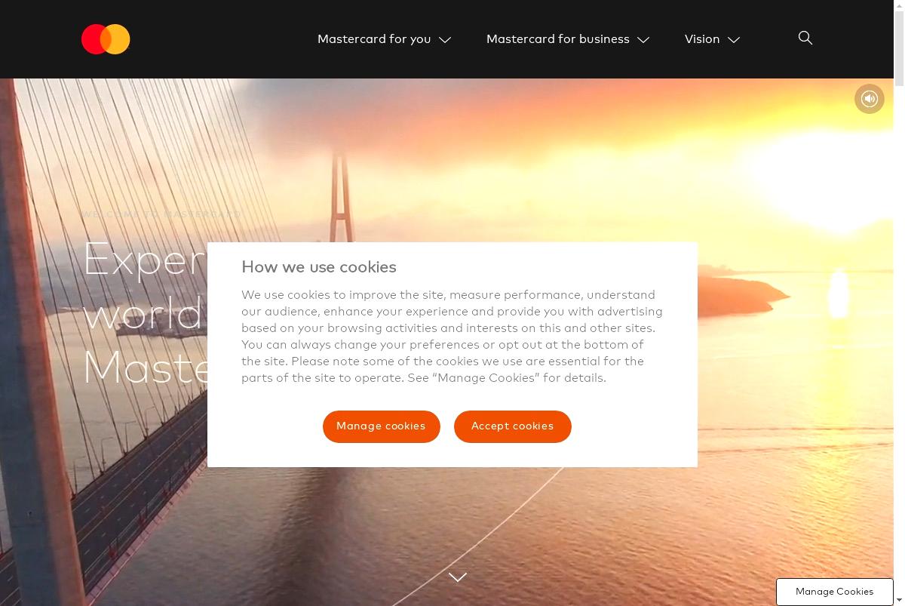This screenshot has width=905, height=606.
Task: Click the orange Manage cookies button
Action: click(x=382, y=426)
